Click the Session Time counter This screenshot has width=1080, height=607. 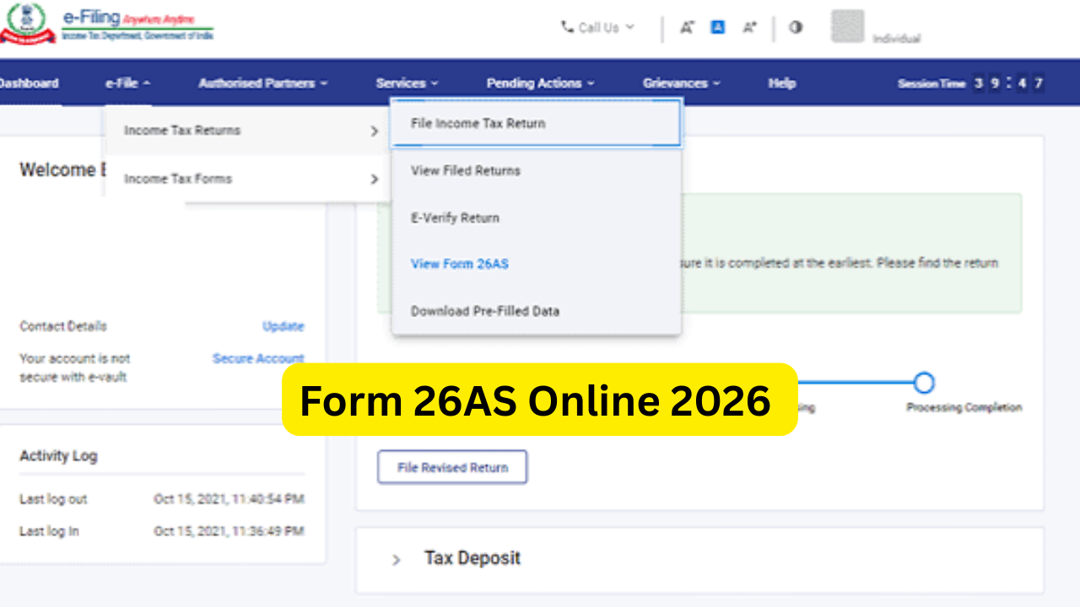click(x=970, y=83)
